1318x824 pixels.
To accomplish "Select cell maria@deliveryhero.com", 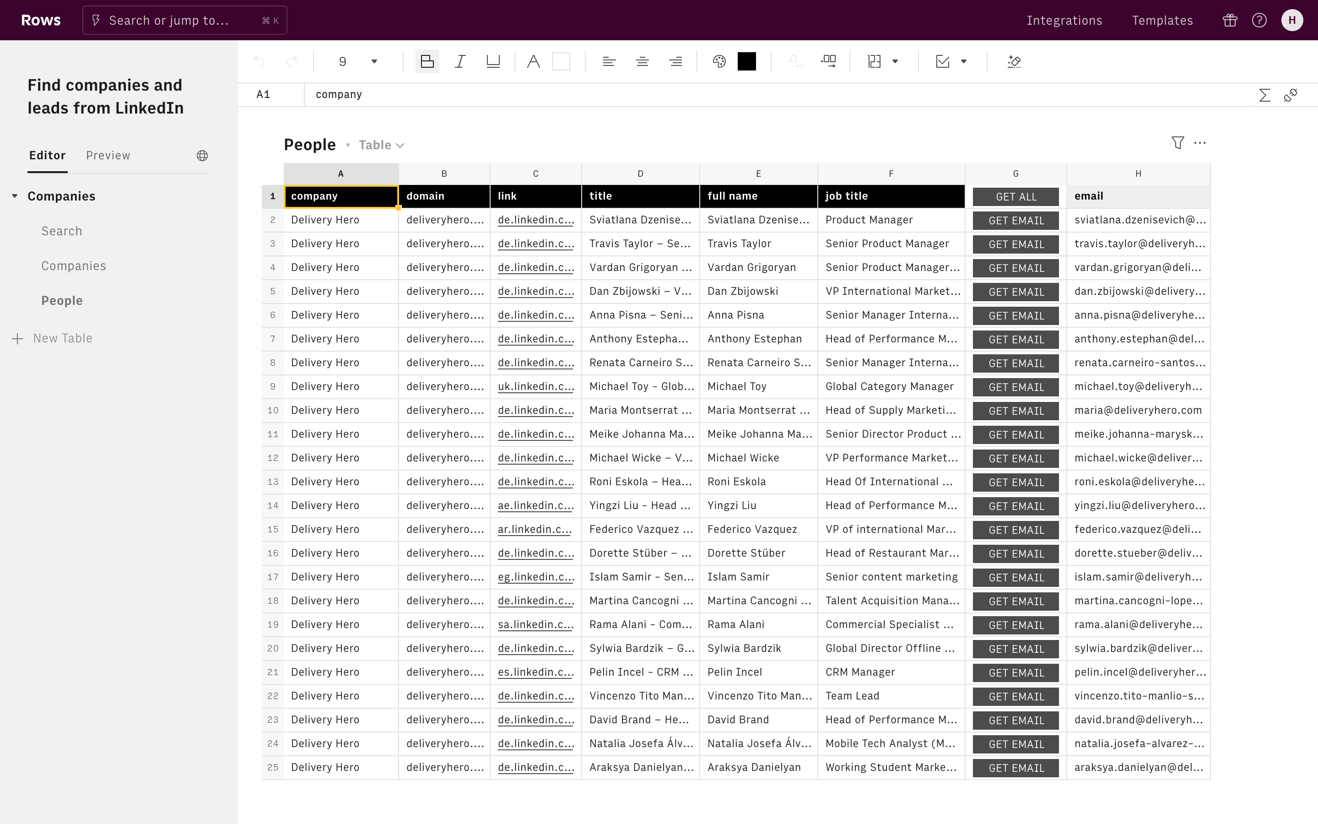I will [1138, 410].
